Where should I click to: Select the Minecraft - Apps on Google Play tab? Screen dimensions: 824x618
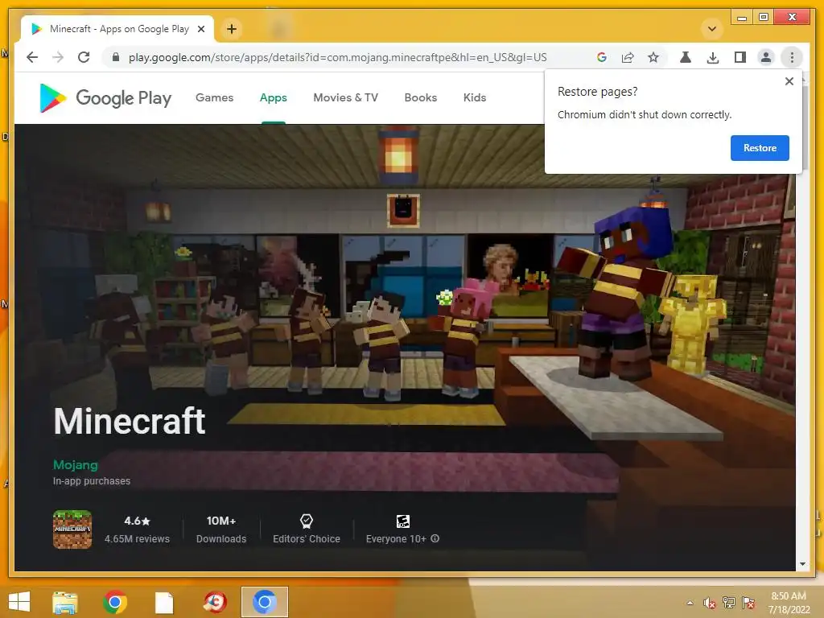tap(117, 29)
